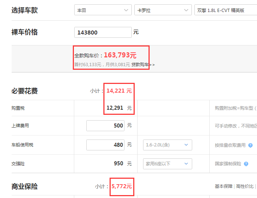Click the 全款购车价 163,793元 total
The width and height of the screenshot is (257, 198).
click(106, 55)
